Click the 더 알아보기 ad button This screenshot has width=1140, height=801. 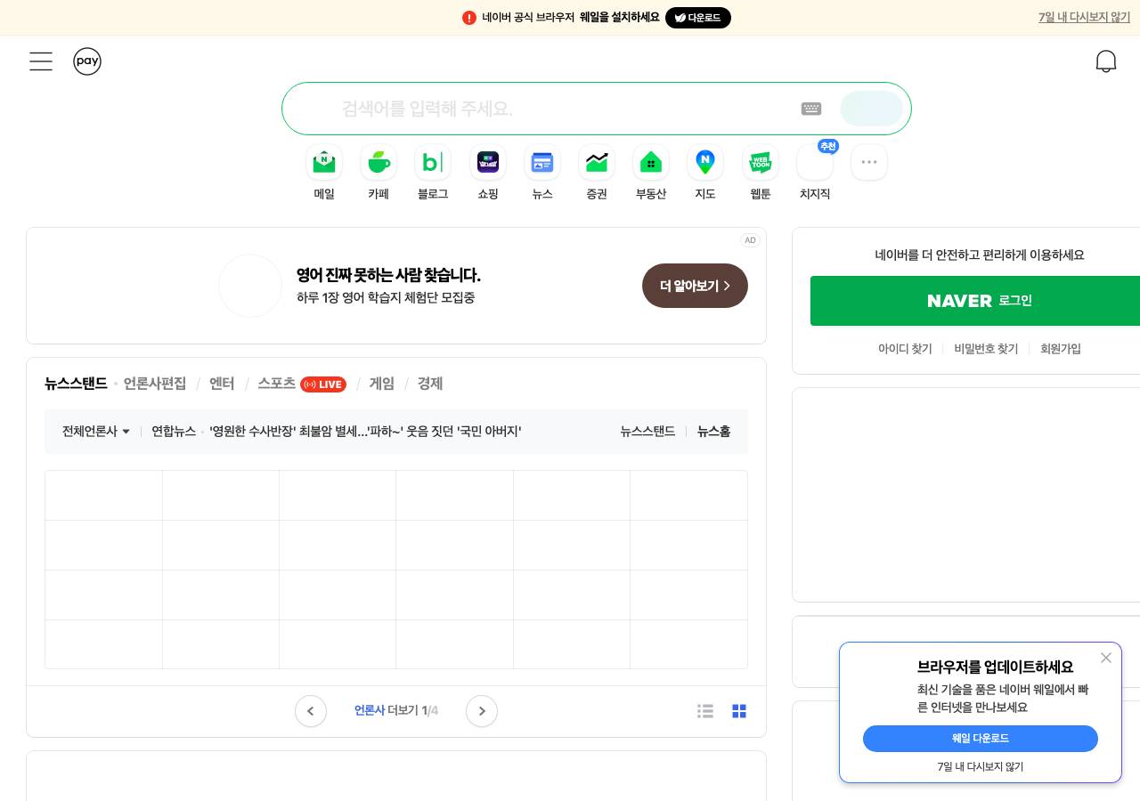[695, 286]
